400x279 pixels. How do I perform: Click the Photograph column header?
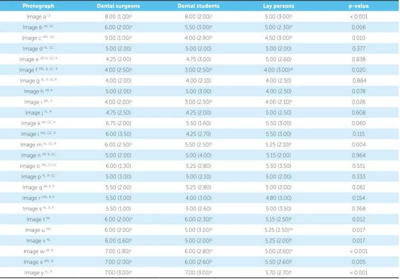[38, 6]
